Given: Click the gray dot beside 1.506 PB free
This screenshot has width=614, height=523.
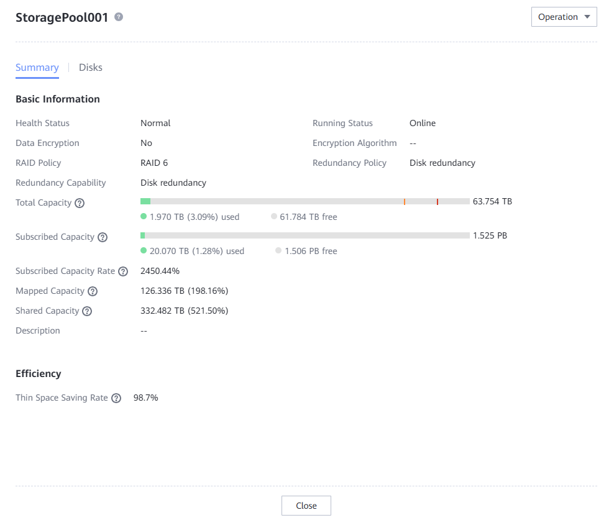Looking at the screenshot, I should coord(278,251).
